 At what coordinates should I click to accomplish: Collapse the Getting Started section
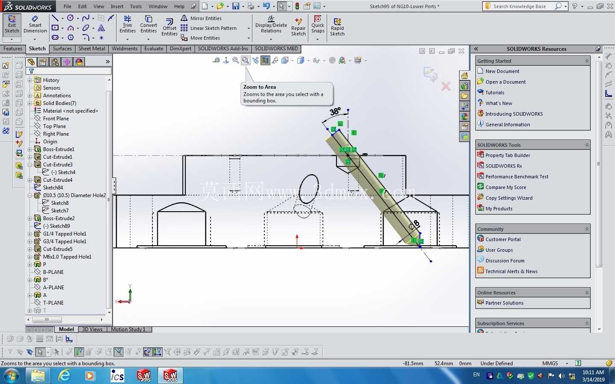(x=587, y=61)
